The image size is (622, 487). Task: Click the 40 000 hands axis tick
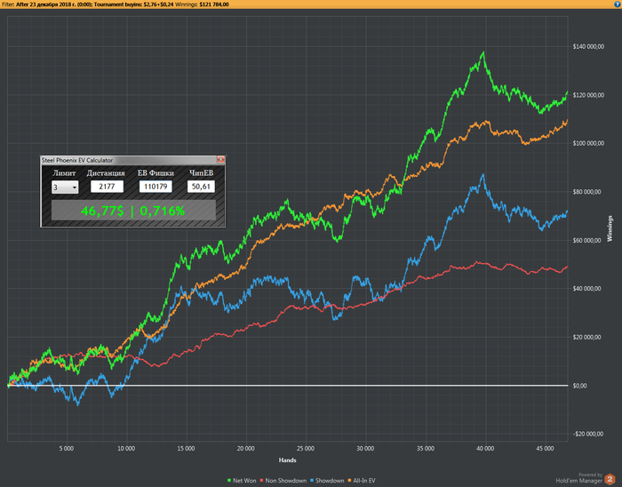point(485,449)
